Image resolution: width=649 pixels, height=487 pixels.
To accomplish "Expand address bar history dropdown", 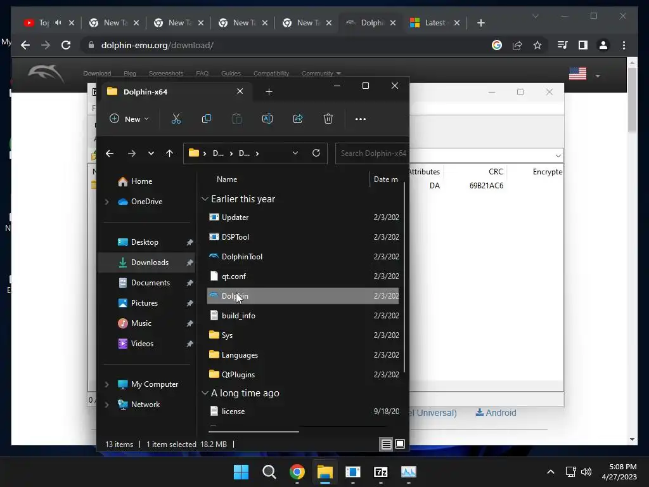I will tap(295, 153).
